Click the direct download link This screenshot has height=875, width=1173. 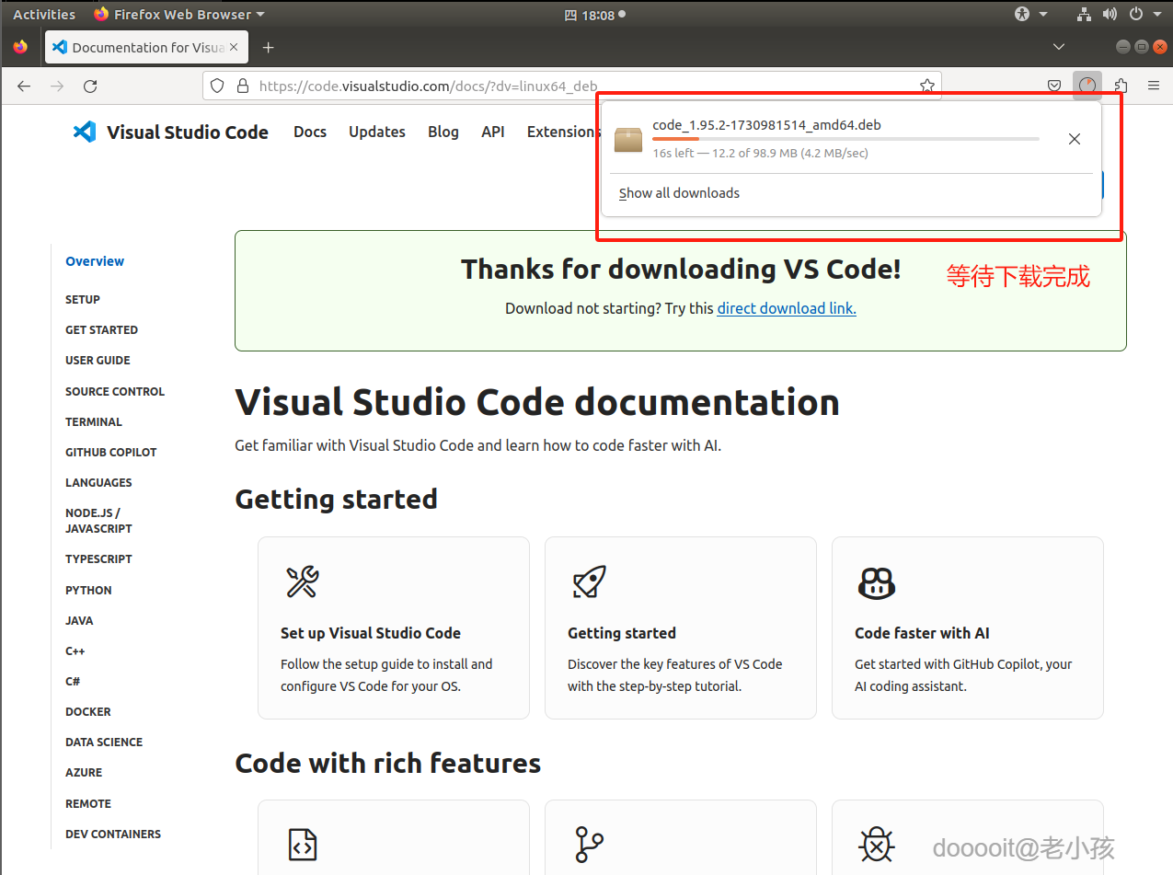787,308
